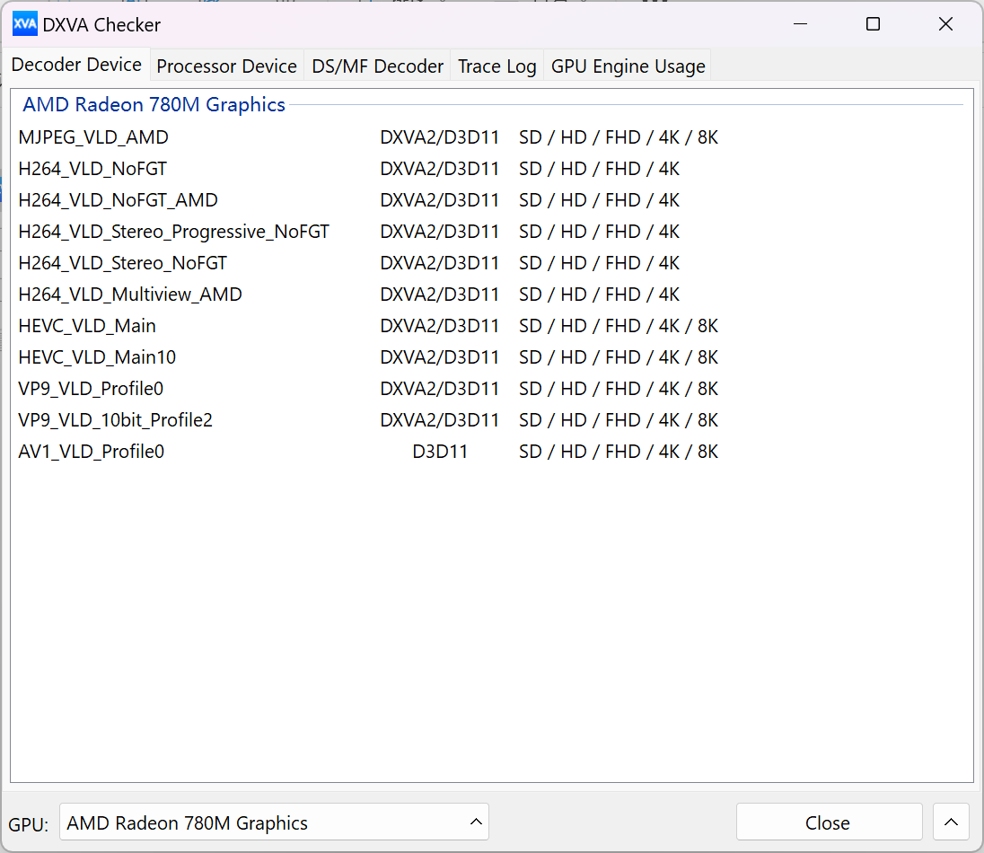Click the Close button
The image size is (984, 853).
click(x=829, y=822)
